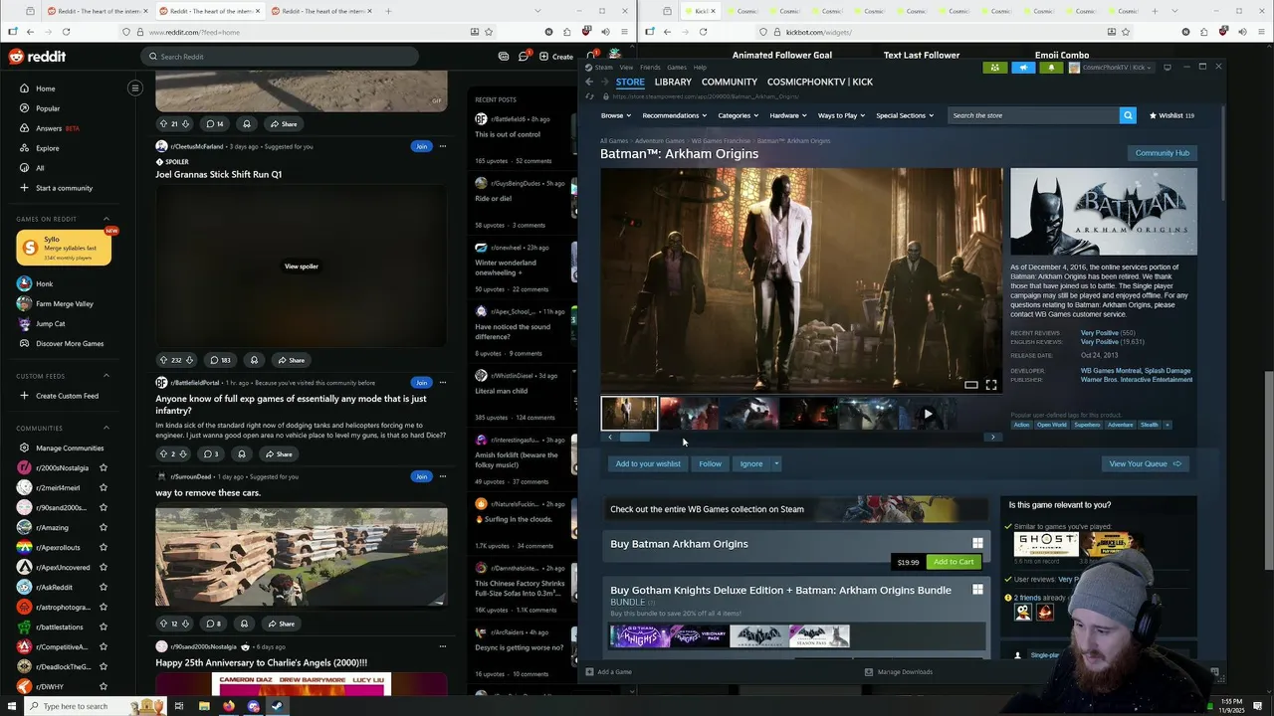
Task: Reload the Reddit page in Firefox
Action: pyautogui.click(x=66, y=32)
